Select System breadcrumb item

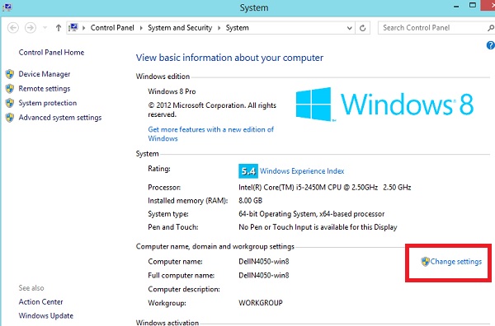(237, 28)
